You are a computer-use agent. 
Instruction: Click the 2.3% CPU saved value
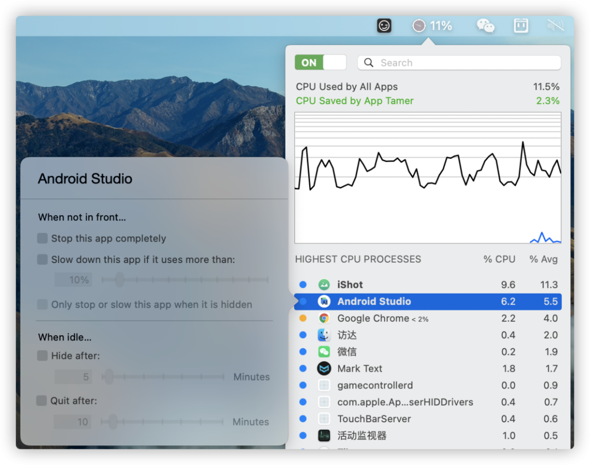coord(547,101)
